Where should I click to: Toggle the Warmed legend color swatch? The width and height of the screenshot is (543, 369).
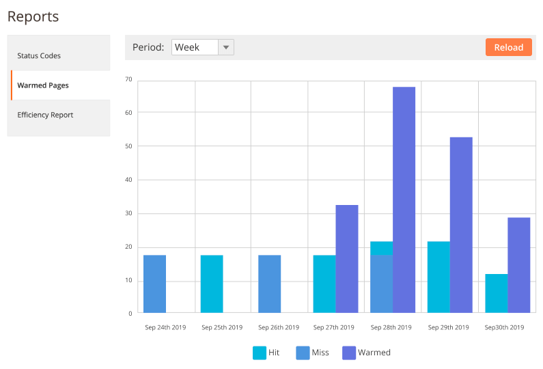pos(349,353)
